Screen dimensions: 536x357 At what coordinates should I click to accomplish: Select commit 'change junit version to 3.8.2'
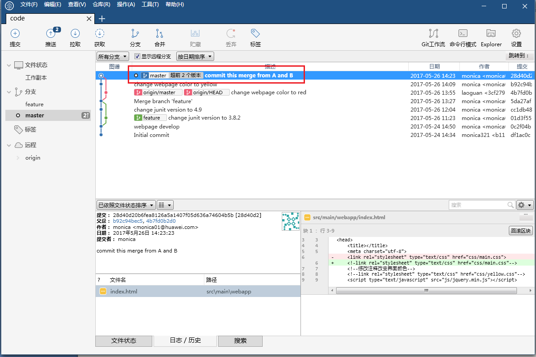point(204,118)
